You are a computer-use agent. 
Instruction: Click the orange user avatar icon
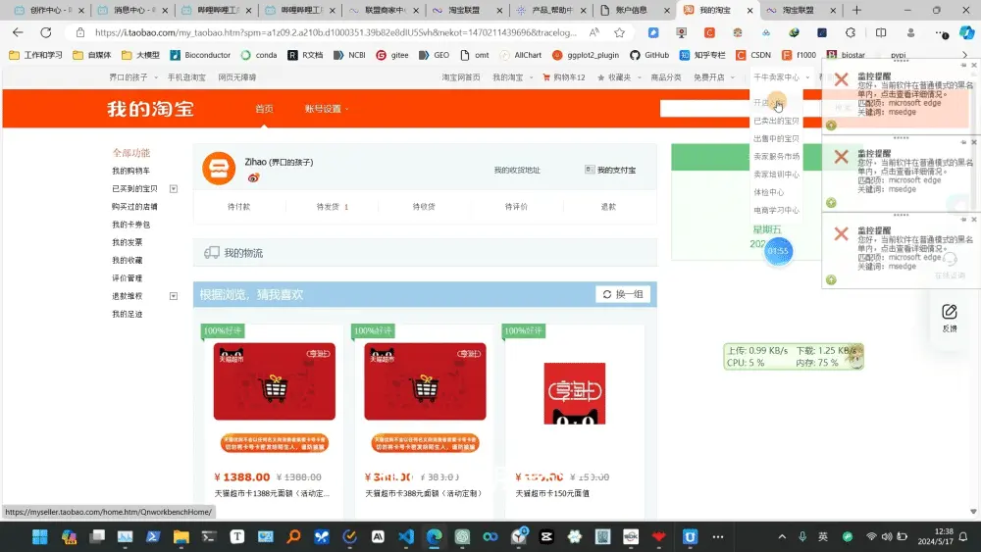coord(219,169)
